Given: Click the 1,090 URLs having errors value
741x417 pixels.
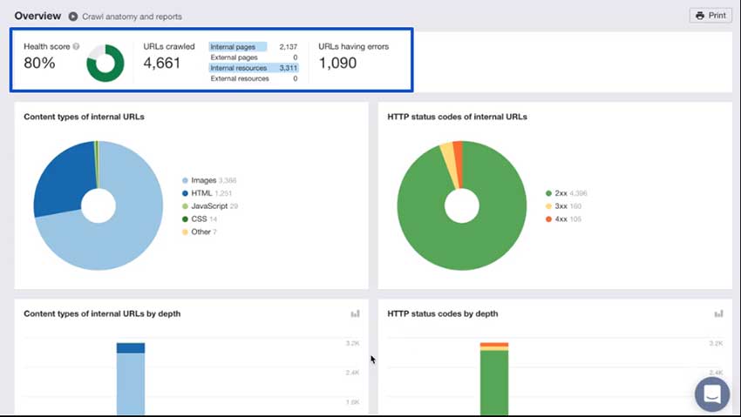Looking at the screenshot, I should coord(337,63).
